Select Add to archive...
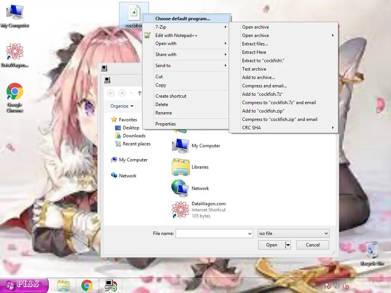 click(284, 77)
